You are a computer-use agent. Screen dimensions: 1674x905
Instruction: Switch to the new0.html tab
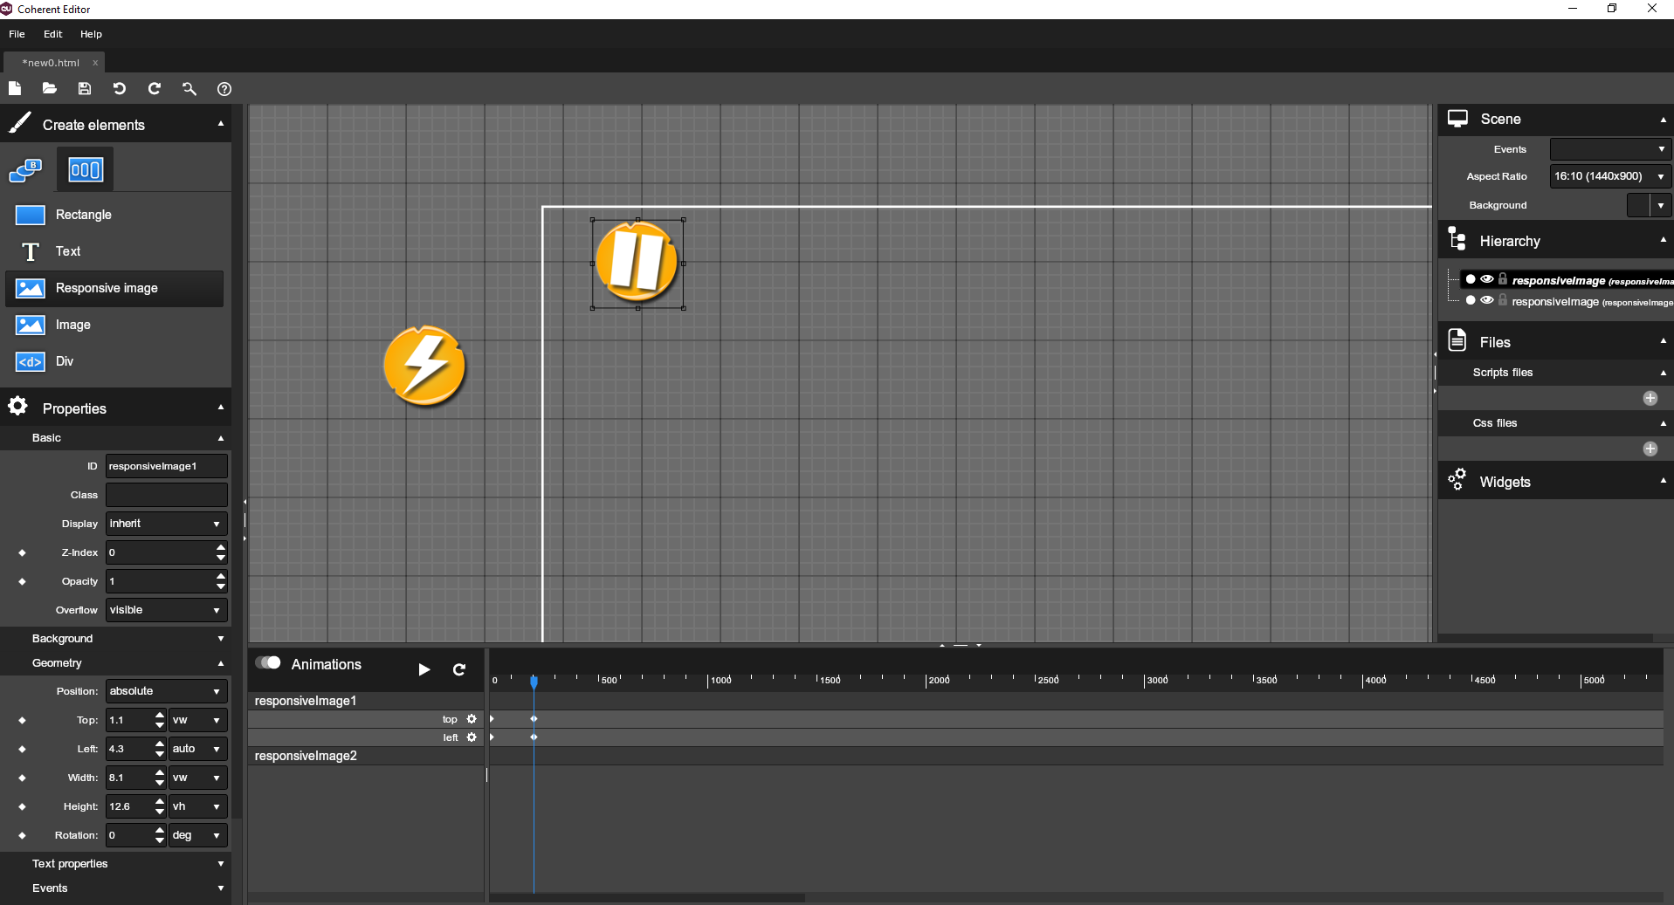tap(51, 63)
